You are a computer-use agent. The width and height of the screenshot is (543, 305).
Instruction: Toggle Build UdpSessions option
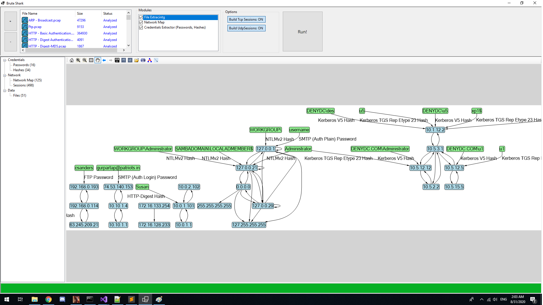[x=246, y=28]
